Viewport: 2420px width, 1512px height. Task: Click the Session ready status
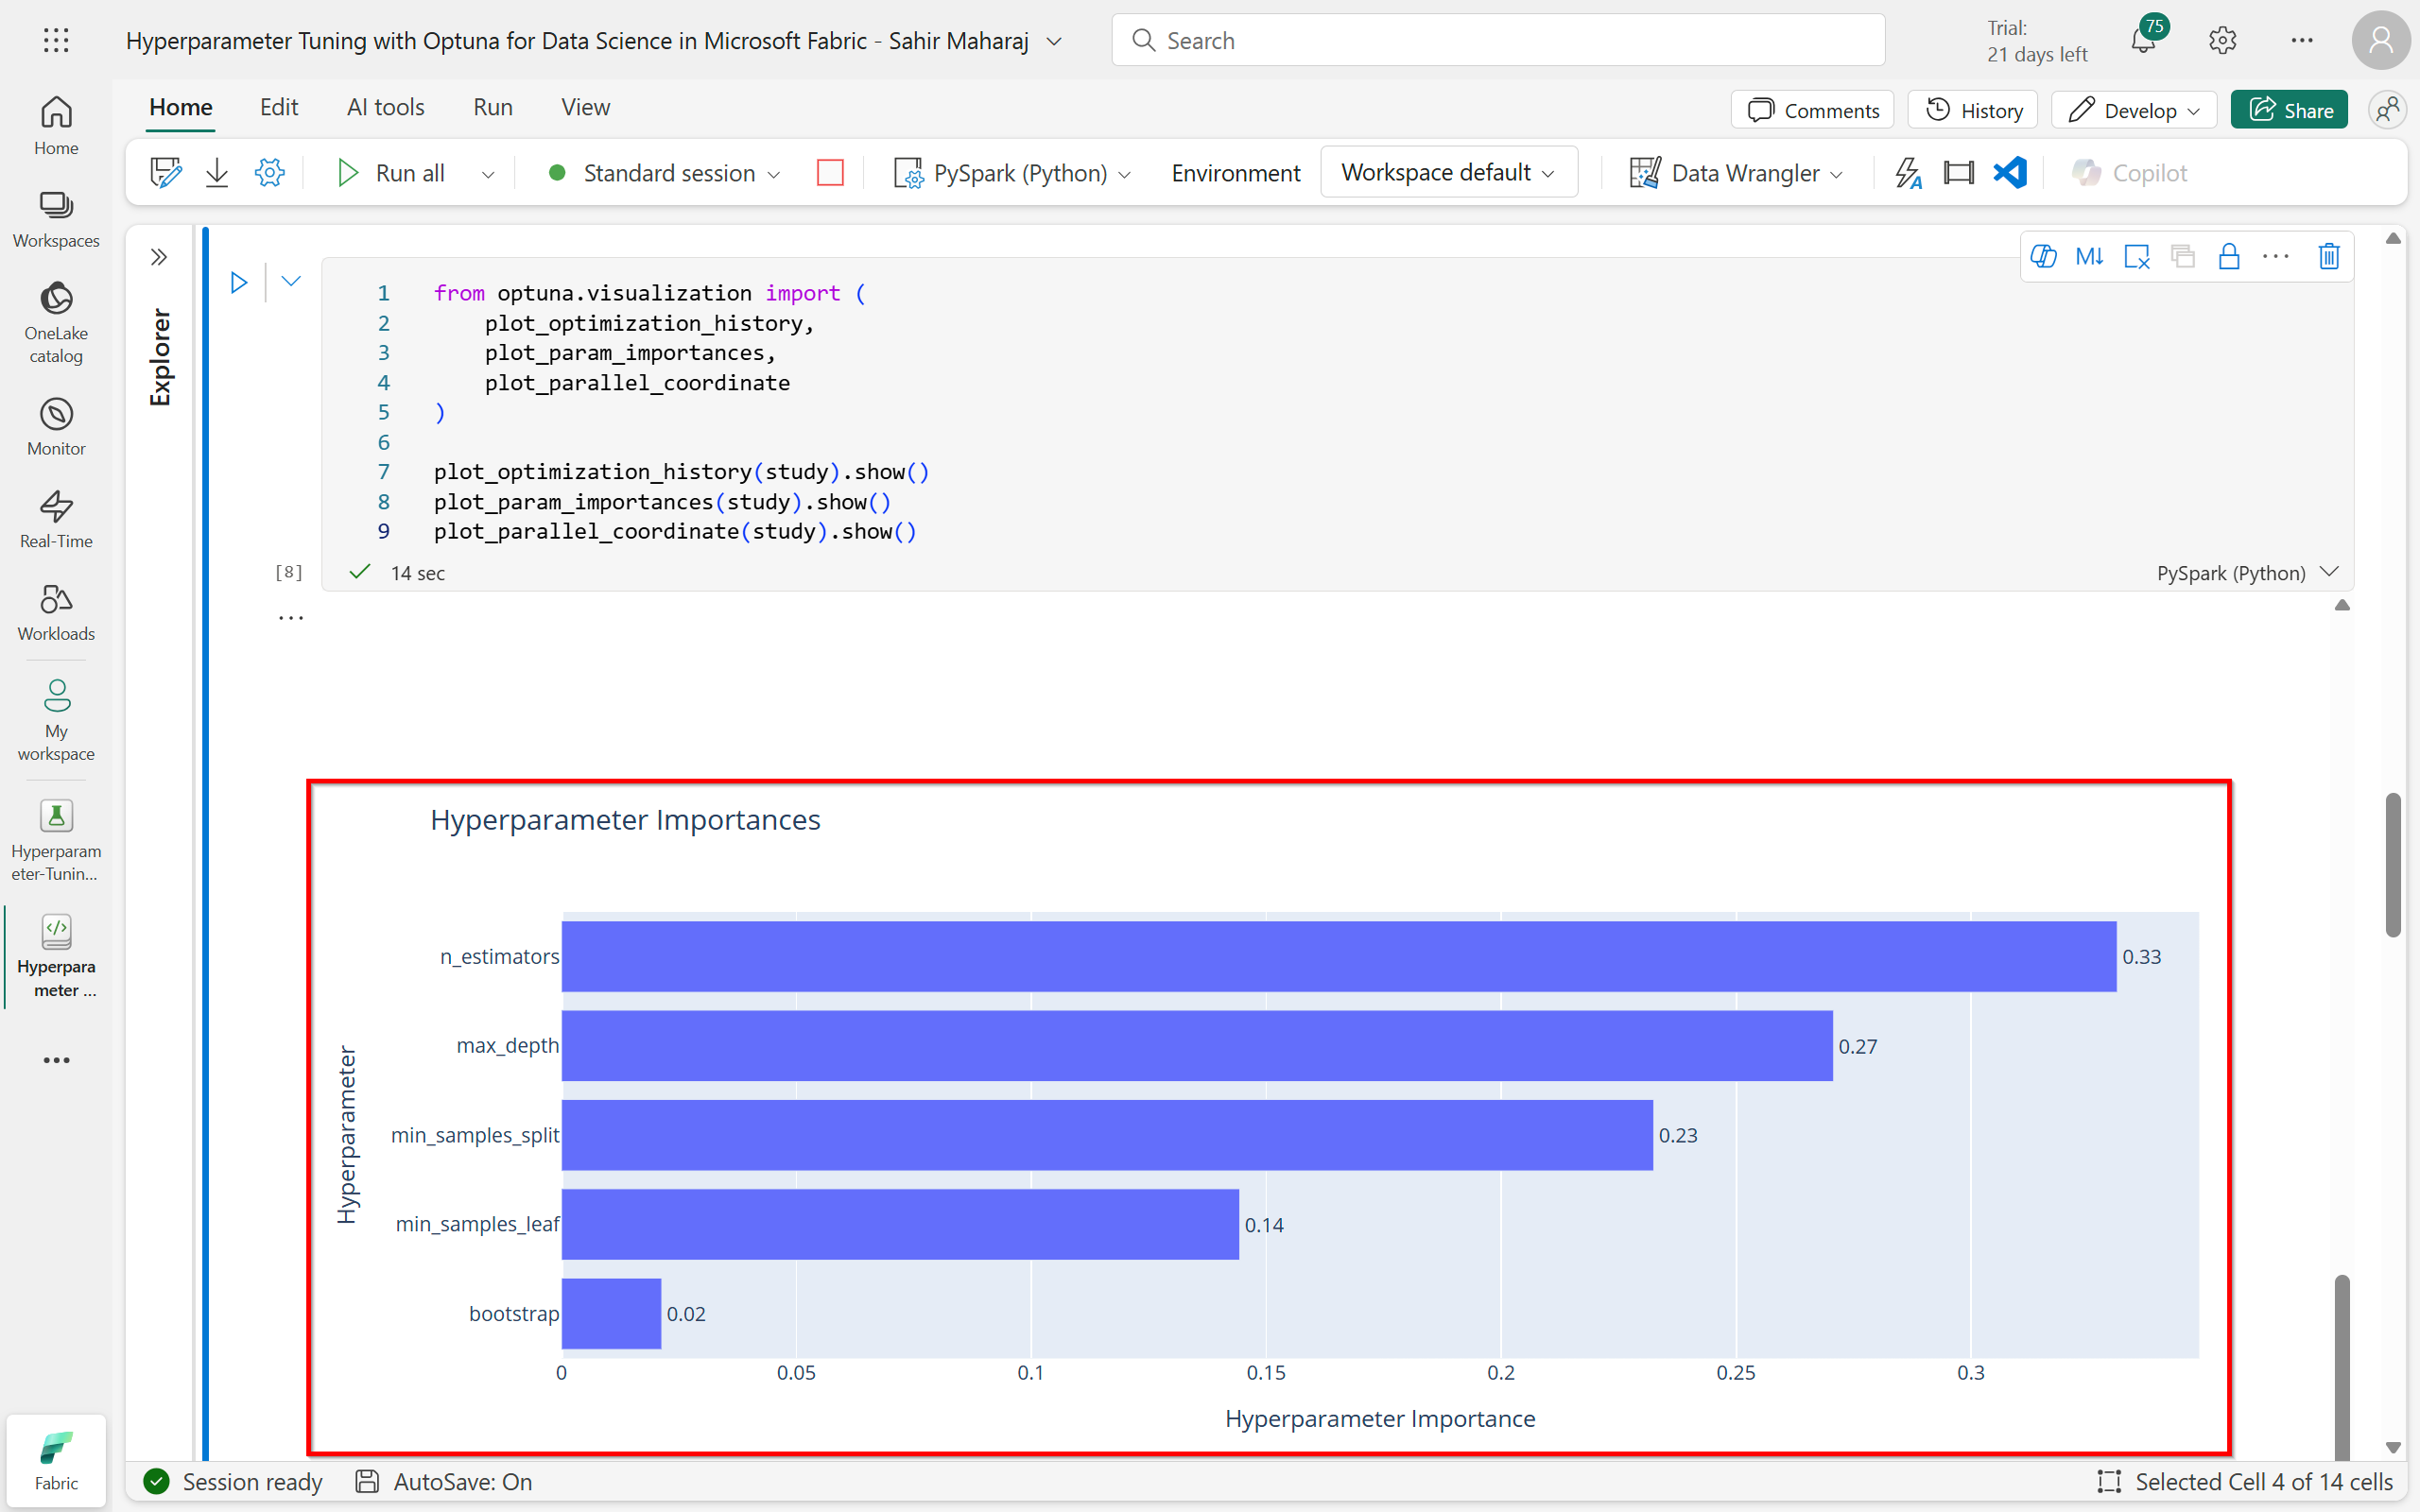[233, 1482]
